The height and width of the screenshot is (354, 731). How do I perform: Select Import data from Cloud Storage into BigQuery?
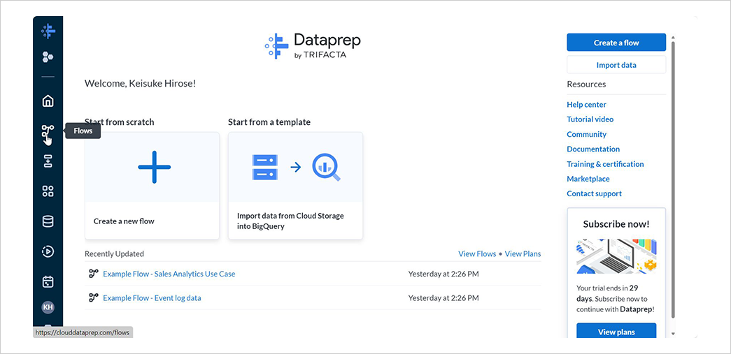coord(290,221)
